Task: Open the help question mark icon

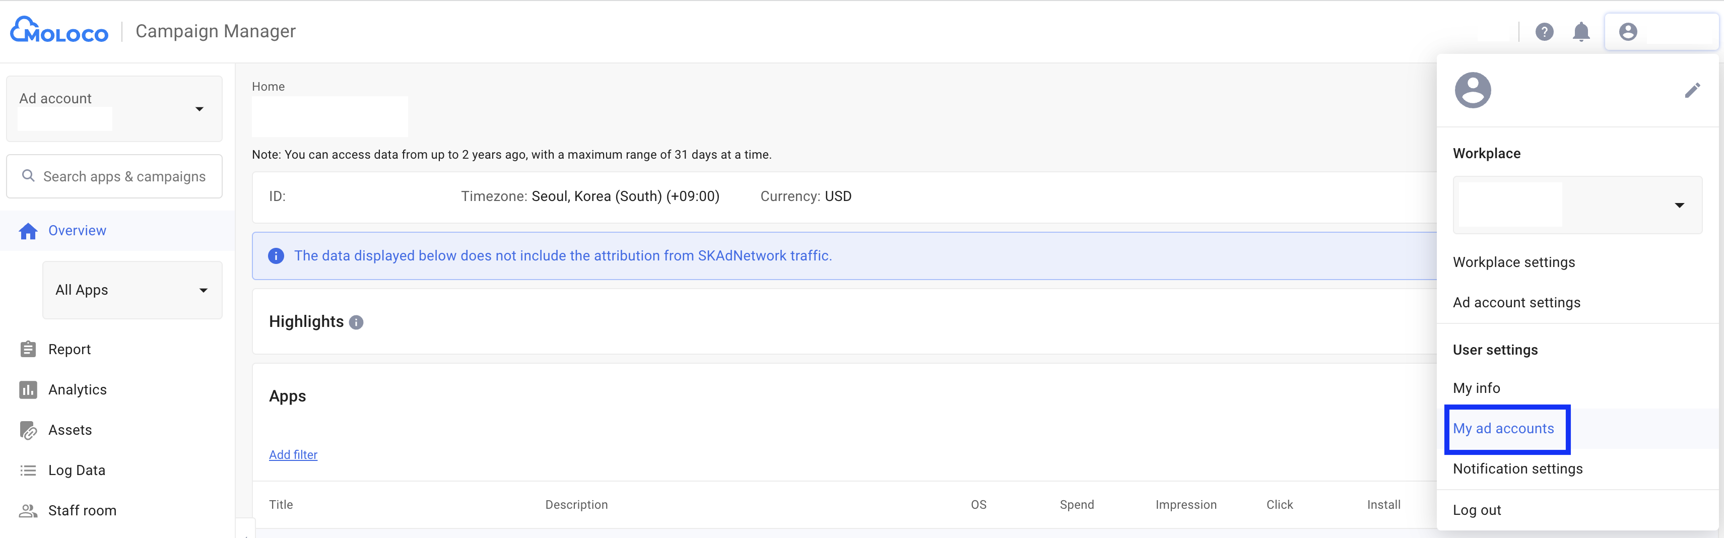Action: click(1544, 31)
